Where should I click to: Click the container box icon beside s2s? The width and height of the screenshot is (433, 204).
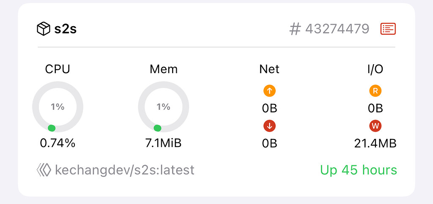pos(44,29)
